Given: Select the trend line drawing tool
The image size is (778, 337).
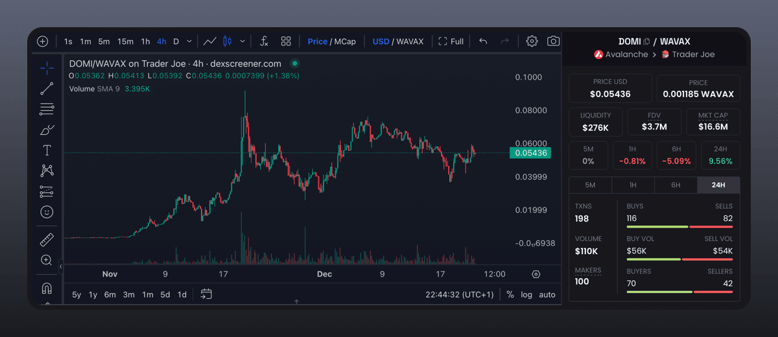Looking at the screenshot, I should 47,89.
